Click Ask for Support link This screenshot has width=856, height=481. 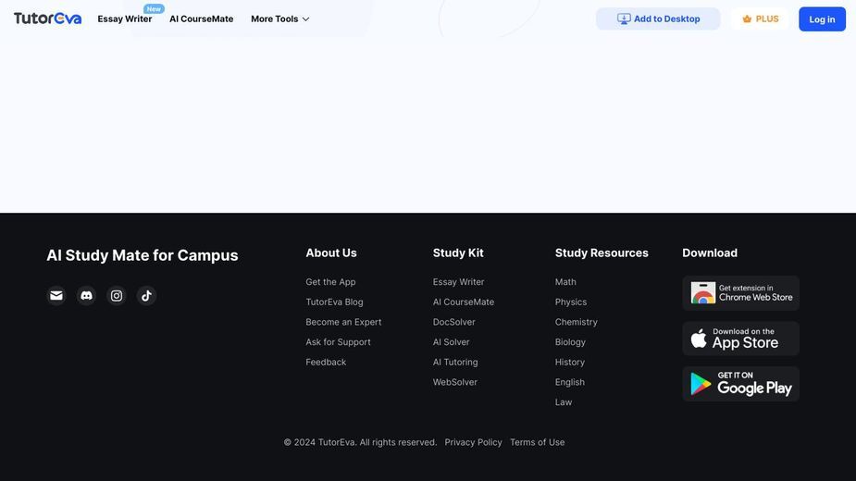[x=338, y=341]
